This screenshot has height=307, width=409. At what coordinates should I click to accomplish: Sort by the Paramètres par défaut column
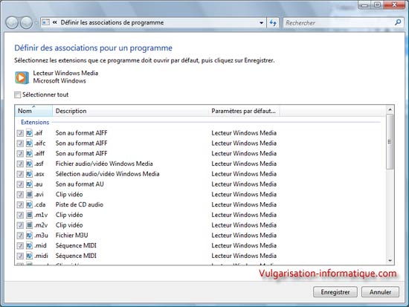[x=244, y=111]
